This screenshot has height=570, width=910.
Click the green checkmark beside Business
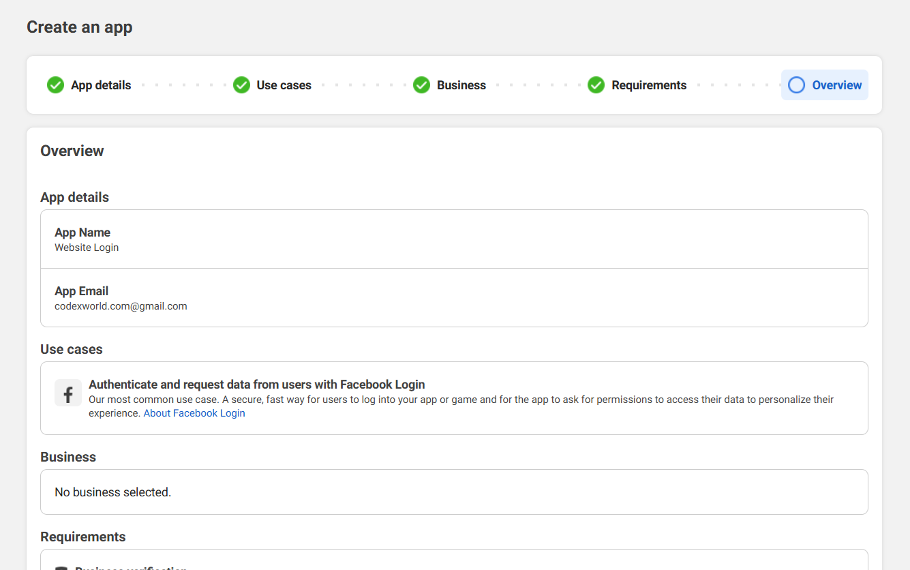[x=421, y=85]
